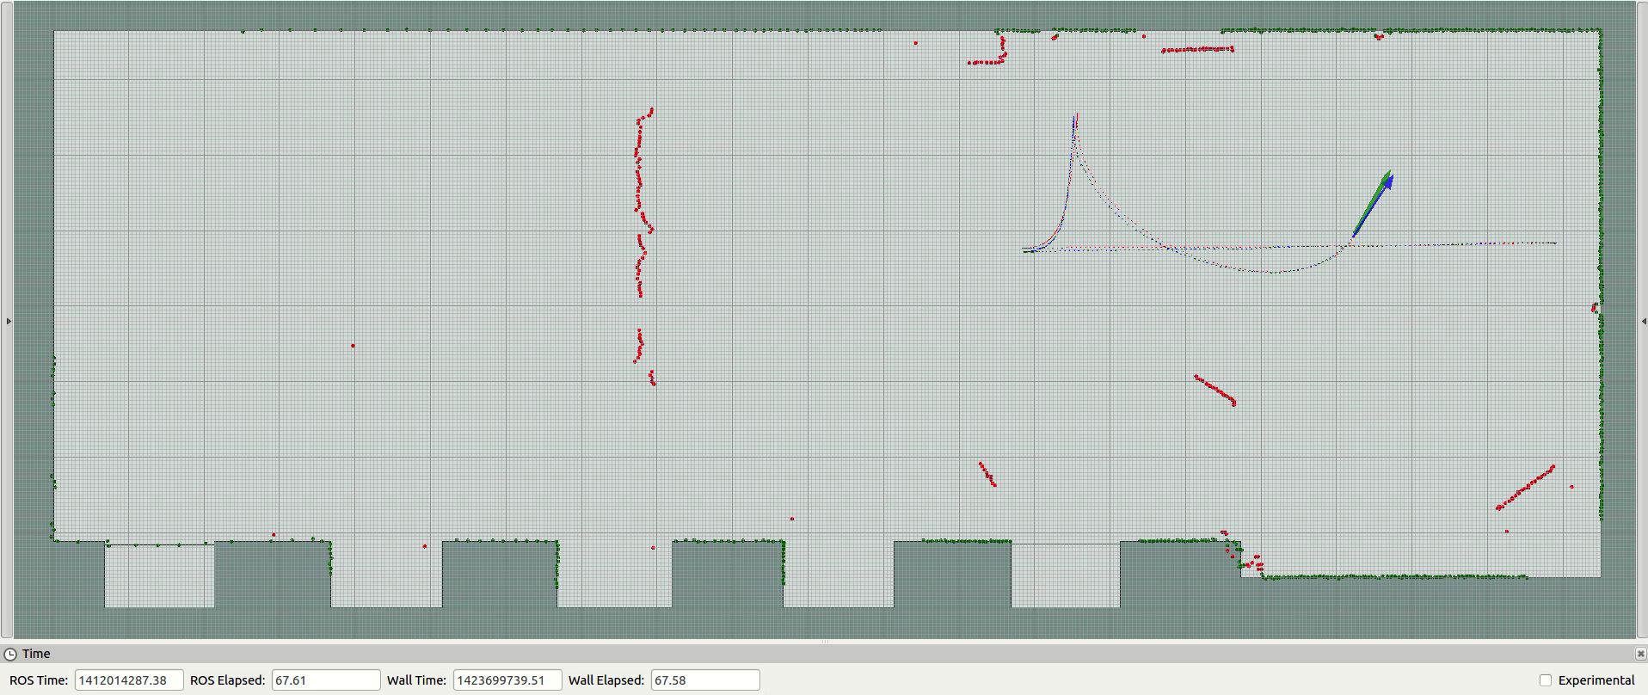1648x695 pixels.
Task: Enable the Experimental checkbox
Action: coord(1546,680)
